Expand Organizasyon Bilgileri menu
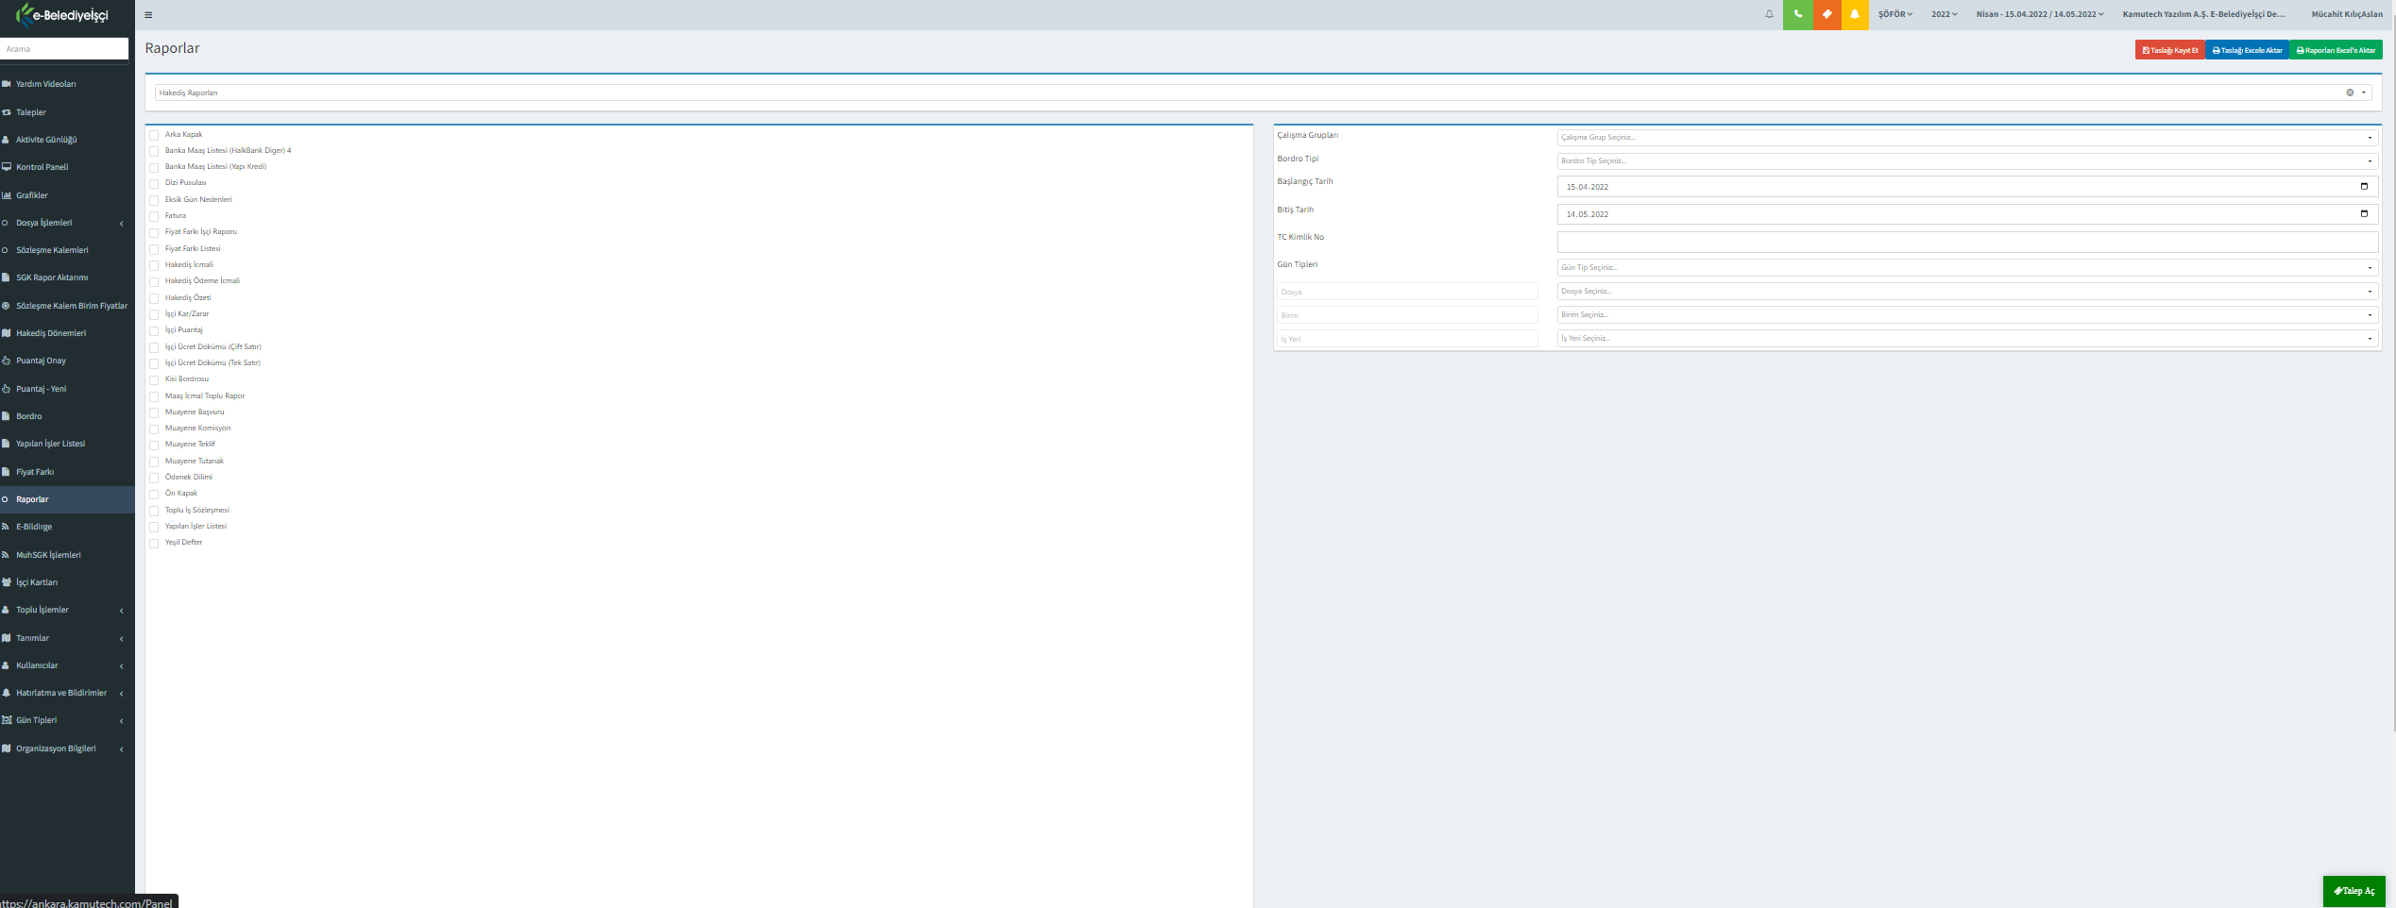This screenshot has width=2396, height=908. pos(66,748)
